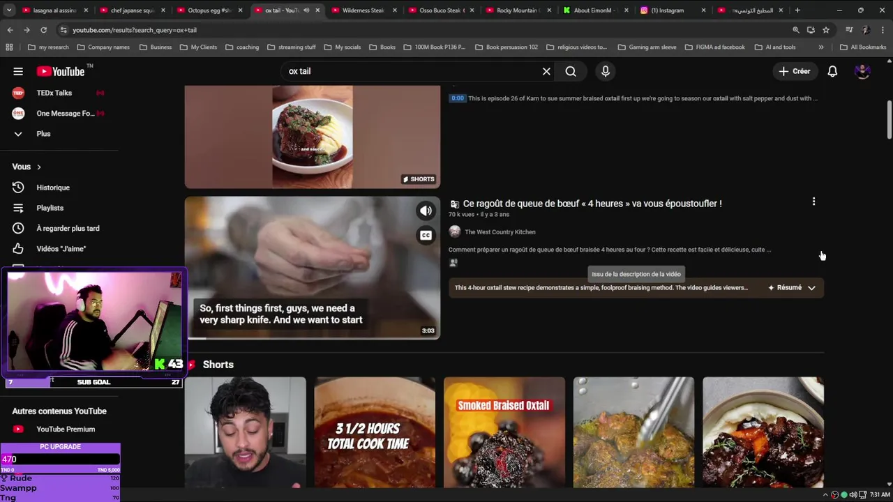The width and height of the screenshot is (893, 502).
Task: Bookmark this page with star icon
Action: tap(826, 30)
